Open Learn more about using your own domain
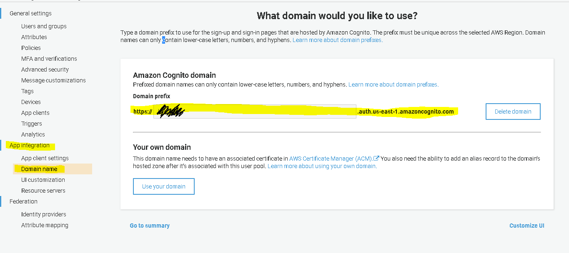Viewport: 569px width, 253px height. click(322, 166)
